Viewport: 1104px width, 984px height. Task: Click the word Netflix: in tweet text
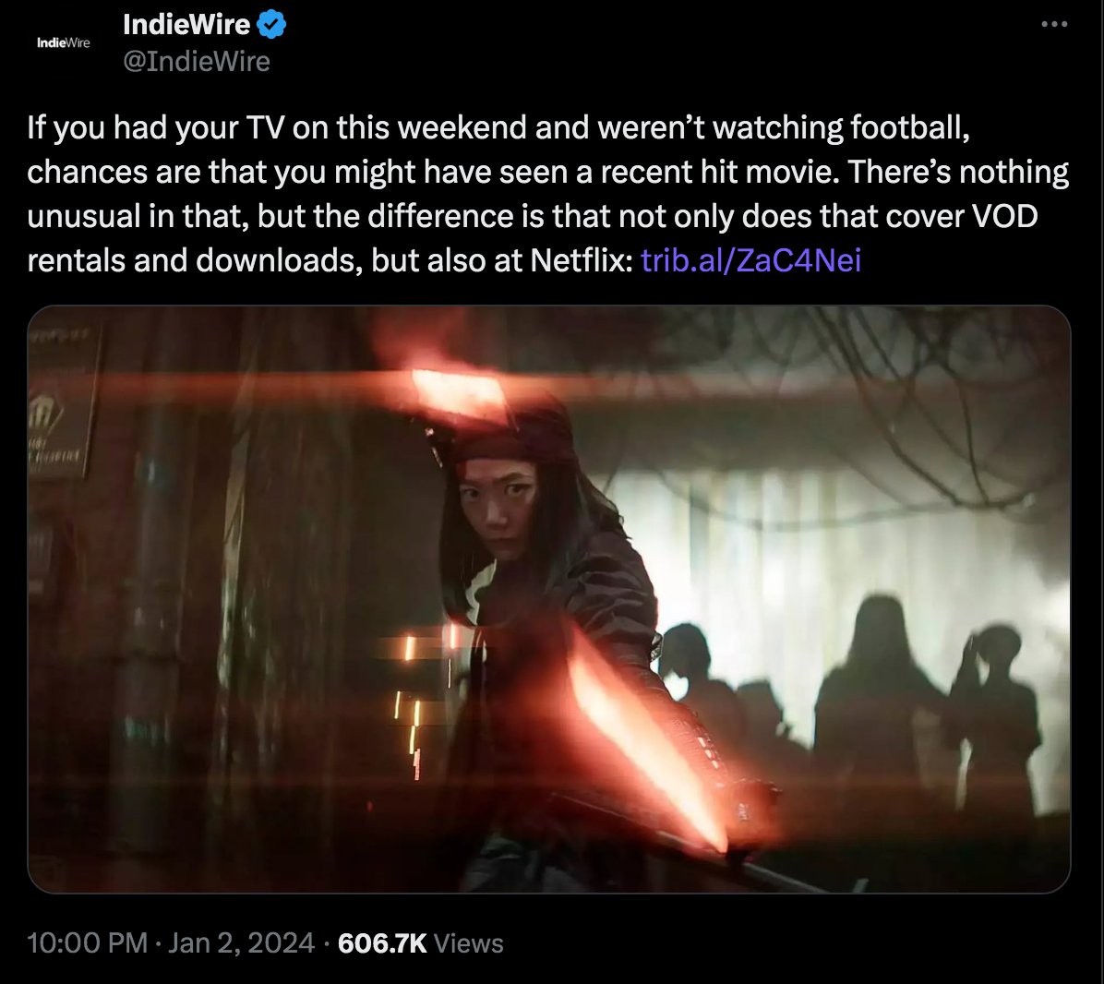point(582,260)
